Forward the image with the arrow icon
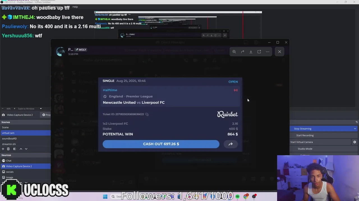359x201 pixels. [x=243, y=52]
